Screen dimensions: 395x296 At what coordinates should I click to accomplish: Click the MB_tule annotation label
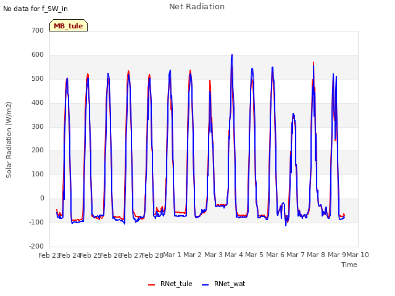click(69, 25)
